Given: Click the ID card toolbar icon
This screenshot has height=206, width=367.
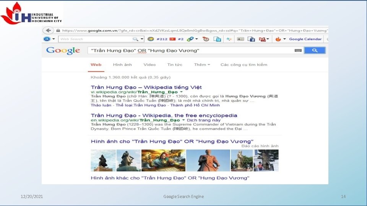Looking at the screenshot, I should (x=240, y=39).
